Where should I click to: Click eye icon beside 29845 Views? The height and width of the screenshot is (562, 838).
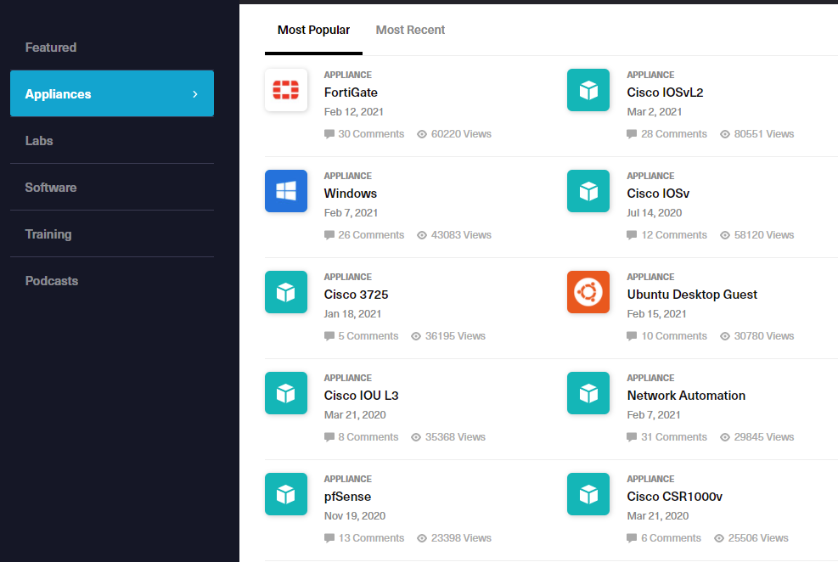coord(725,437)
